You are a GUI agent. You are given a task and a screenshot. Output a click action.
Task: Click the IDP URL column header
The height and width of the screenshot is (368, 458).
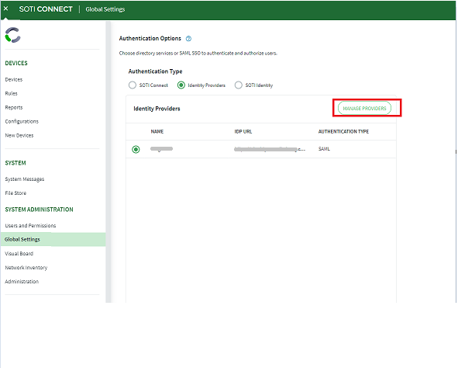point(243,132)
